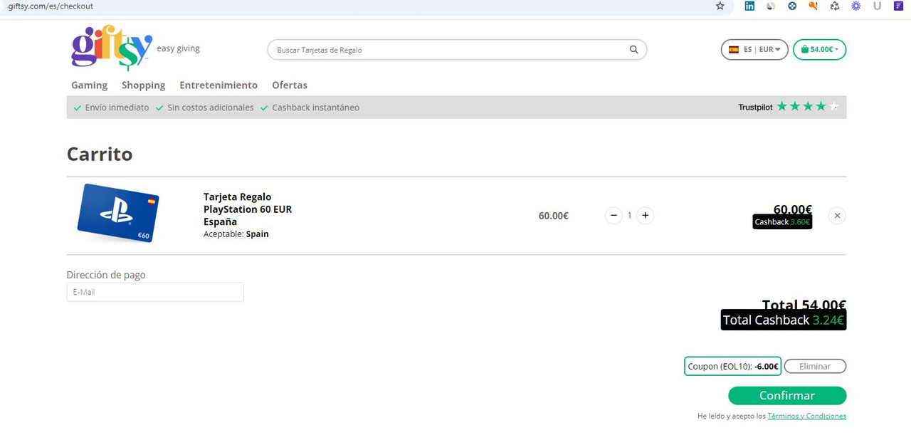
Task: Click the Trustpilot rating stars
Action: (808, 107)
